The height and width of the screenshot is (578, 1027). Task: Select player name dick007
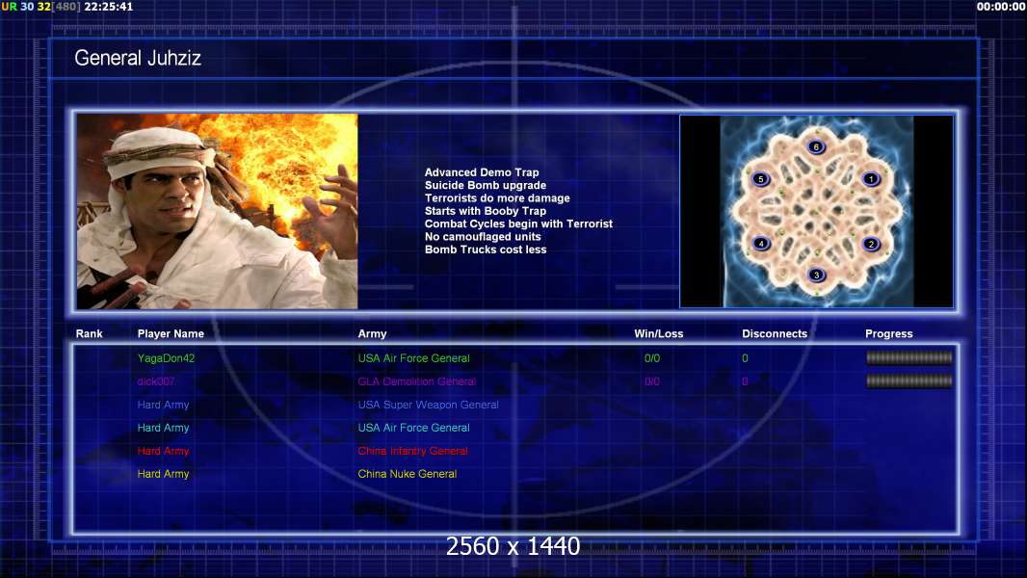(x=156, y=381)
